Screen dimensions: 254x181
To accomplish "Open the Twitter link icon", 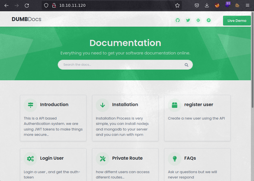I will [x=188, y=20].
